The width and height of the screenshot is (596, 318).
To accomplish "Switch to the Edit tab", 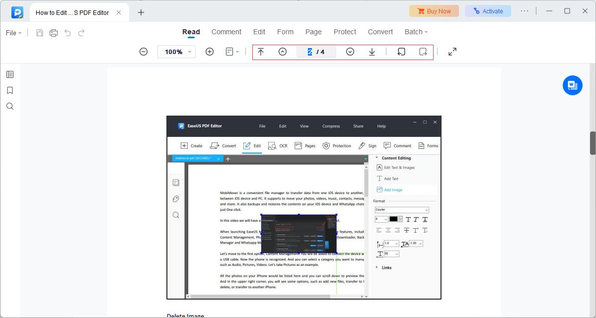I will coord(259,32).
